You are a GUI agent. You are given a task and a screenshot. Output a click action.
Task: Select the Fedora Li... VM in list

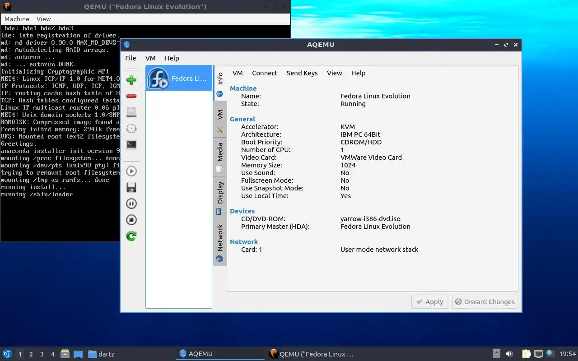click(x=179, y=78)
